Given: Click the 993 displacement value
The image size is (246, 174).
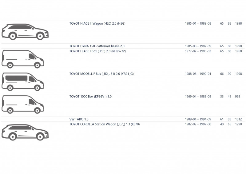Looking at the screenshot, I should click(237, 97).
